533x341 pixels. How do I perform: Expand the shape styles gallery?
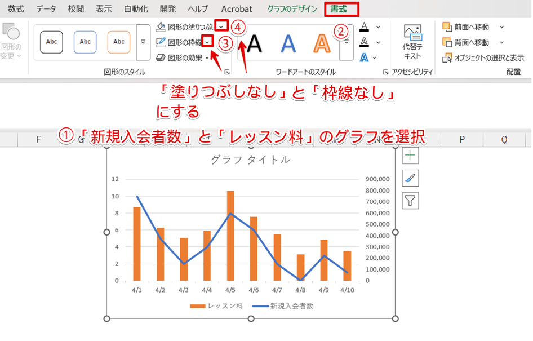pyautogui.click(x=143, y=42)
